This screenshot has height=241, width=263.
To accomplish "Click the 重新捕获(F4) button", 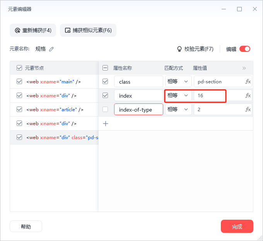I will [33, 30].
